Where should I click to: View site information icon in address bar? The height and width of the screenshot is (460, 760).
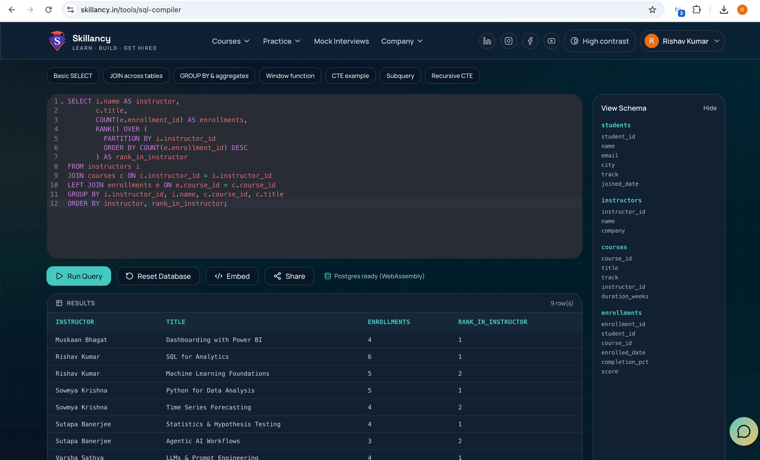(x=71, y=10)
